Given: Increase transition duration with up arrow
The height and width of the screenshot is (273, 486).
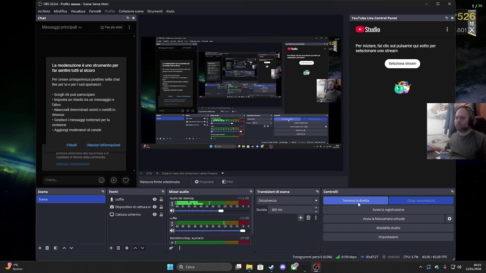Looking at the screenshot, I should [x=316, y=208].
